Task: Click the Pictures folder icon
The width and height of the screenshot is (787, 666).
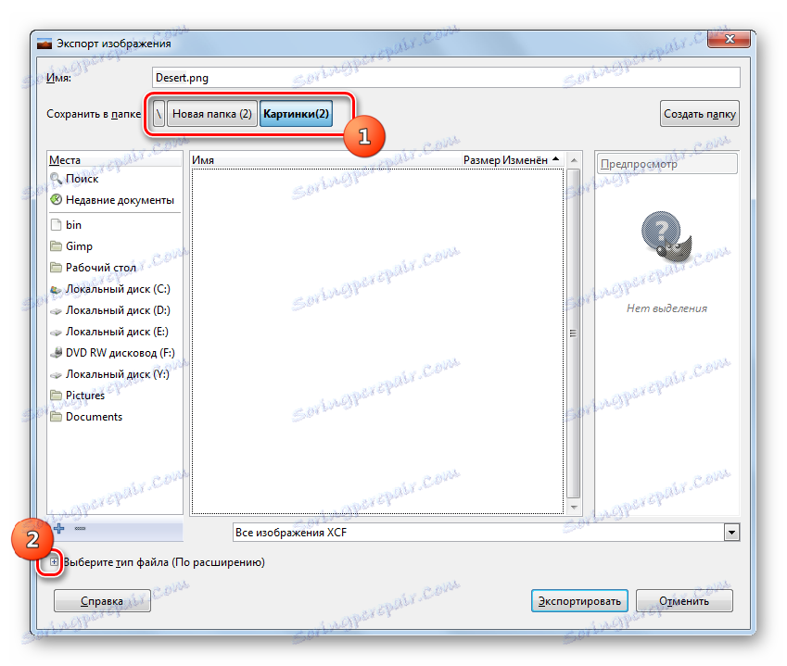Action: (x=57, y=396)
